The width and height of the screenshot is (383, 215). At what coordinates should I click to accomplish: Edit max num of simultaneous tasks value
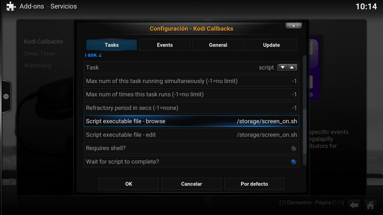click(x=191, y=81)
